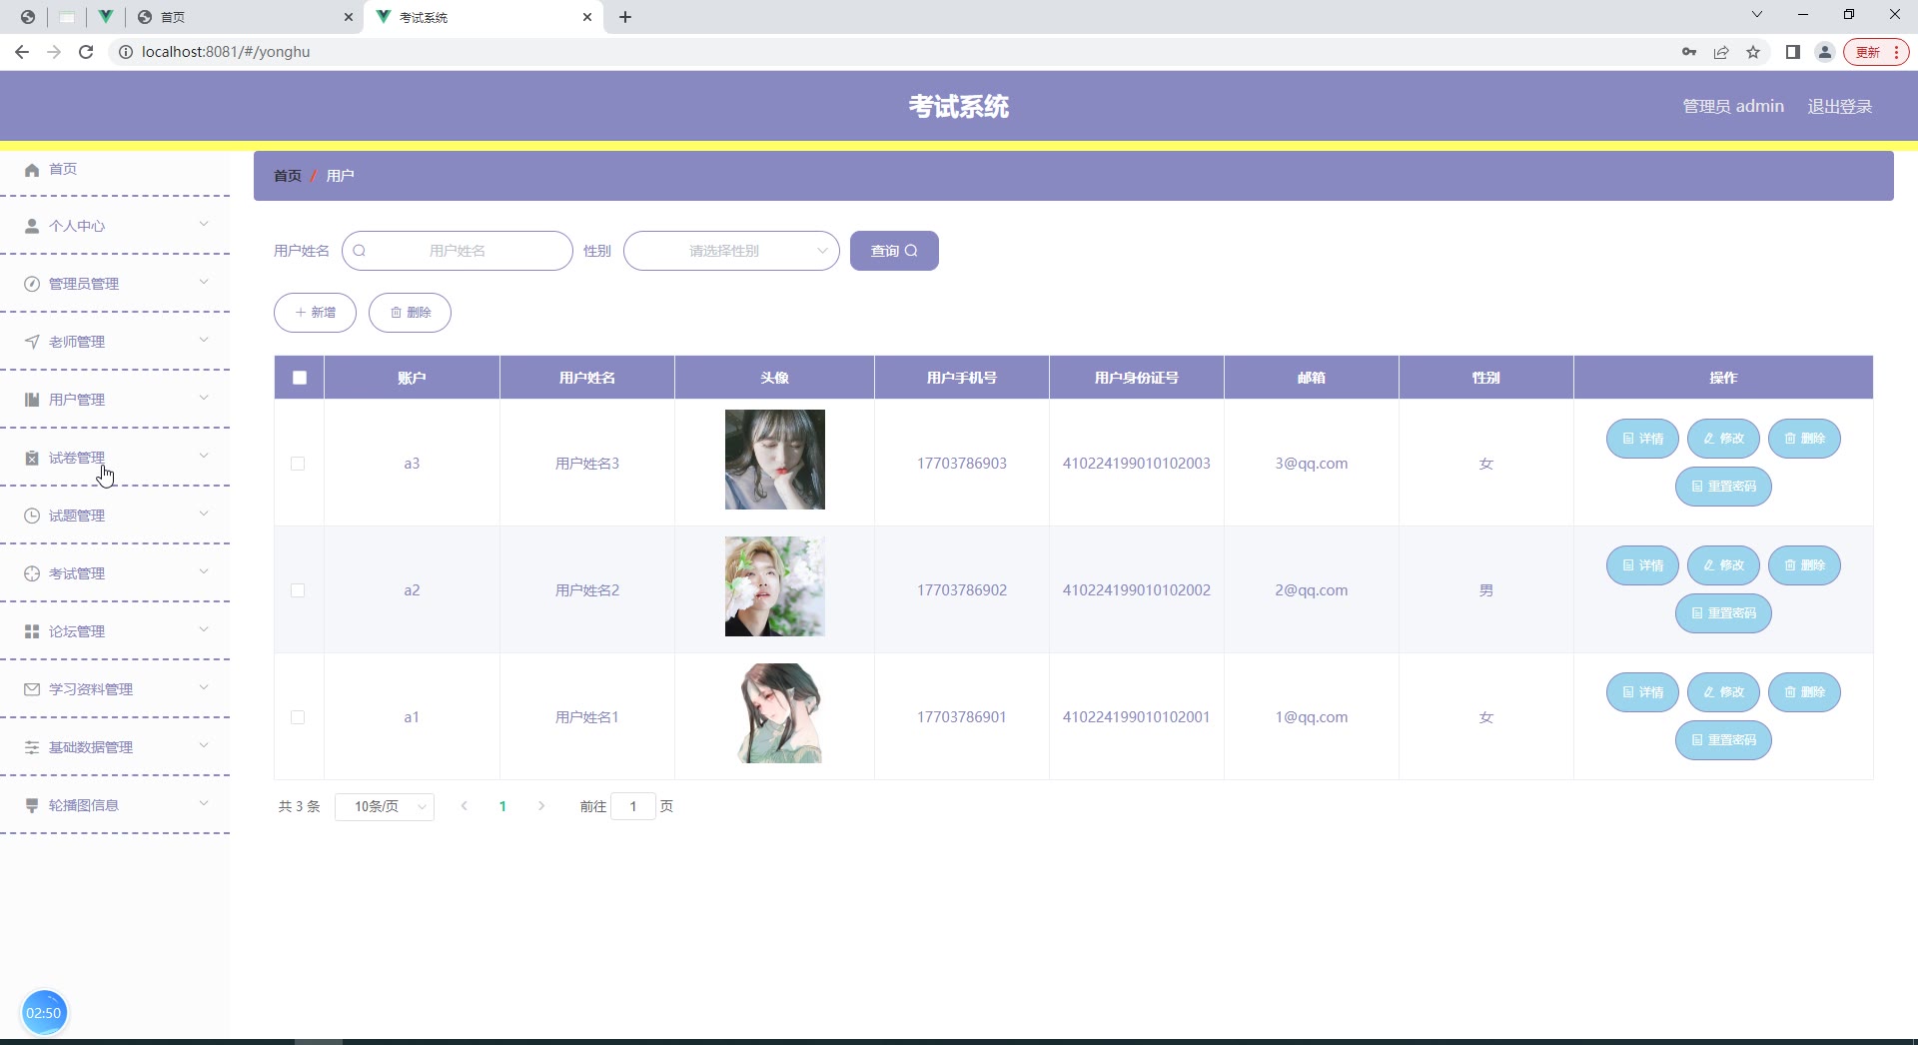Expand the 管理员管理 menu chevron

(204, 282)
